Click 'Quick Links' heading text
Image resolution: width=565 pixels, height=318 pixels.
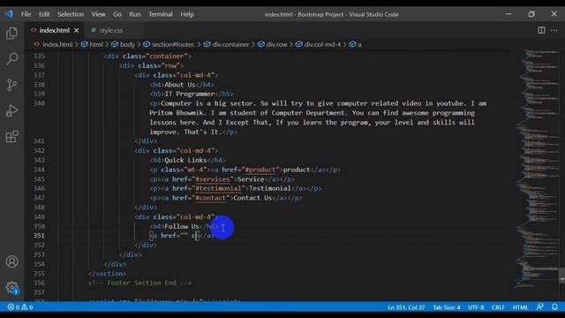(185, 160)
